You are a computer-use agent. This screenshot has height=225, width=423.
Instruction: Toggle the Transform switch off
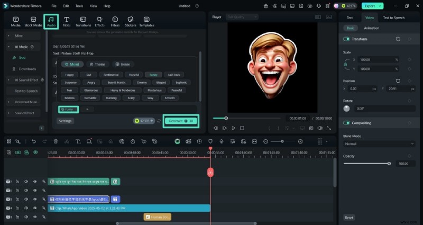click(x=346, y=39)
